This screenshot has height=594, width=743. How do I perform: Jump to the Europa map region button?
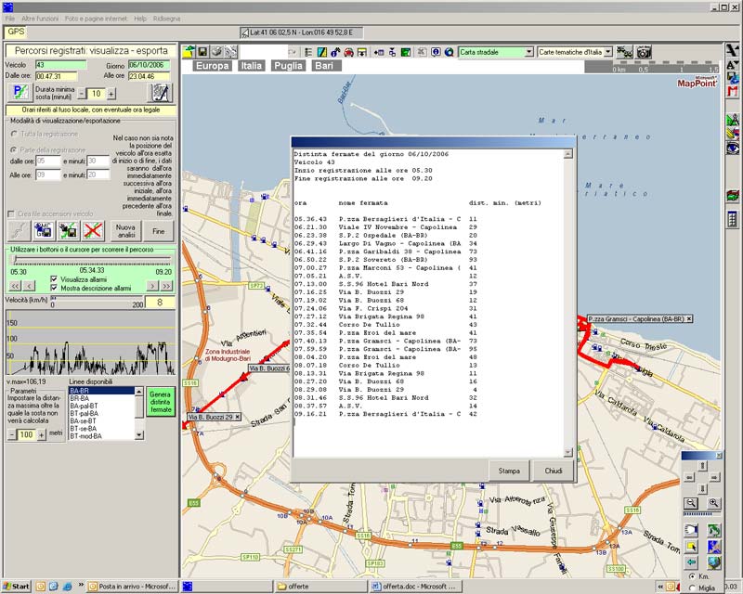(213, 66)
